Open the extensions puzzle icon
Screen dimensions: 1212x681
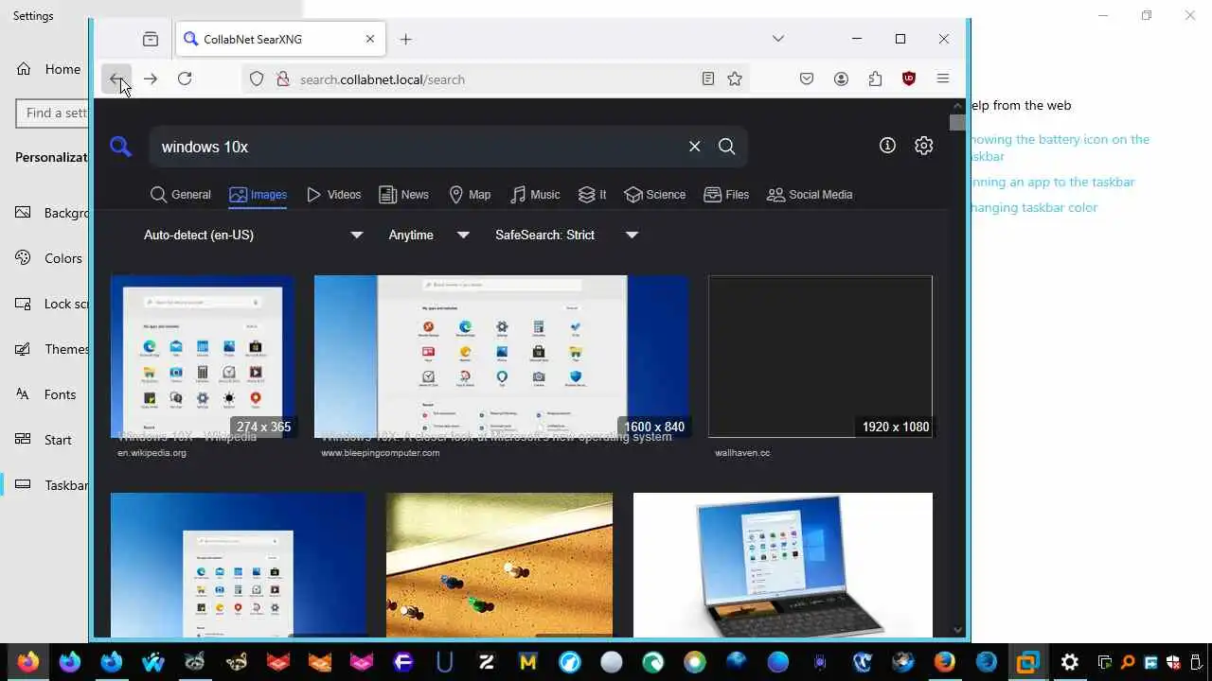coord(875,79)
